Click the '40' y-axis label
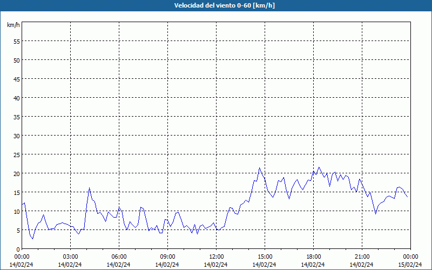Viewport: 432px width, 270px height. pyautogui.click(x=17, y=98)
